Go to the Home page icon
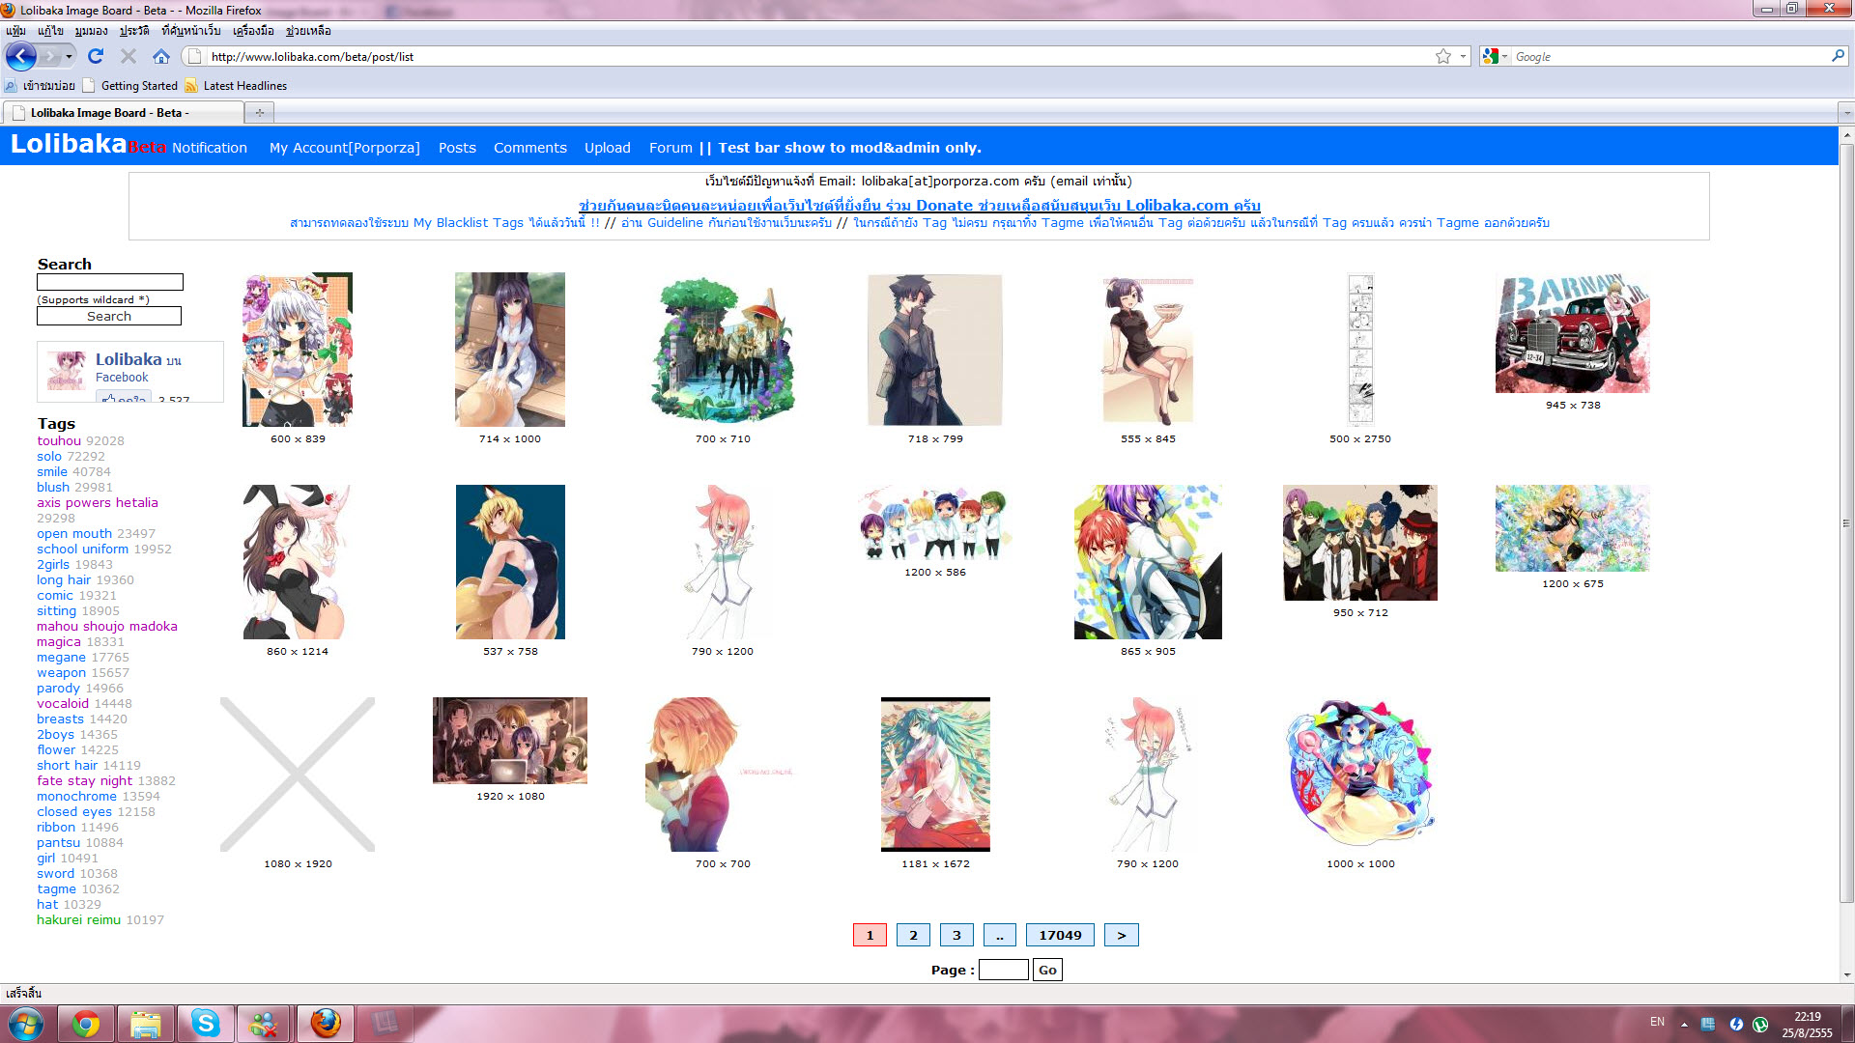This screenshot has width=1855, height=1043. coord(161,56)
